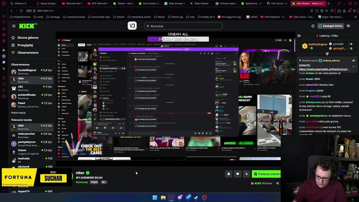359x202 pixels.
Task: Open DanielMagical channel in followed list
Action: point(32,72)
